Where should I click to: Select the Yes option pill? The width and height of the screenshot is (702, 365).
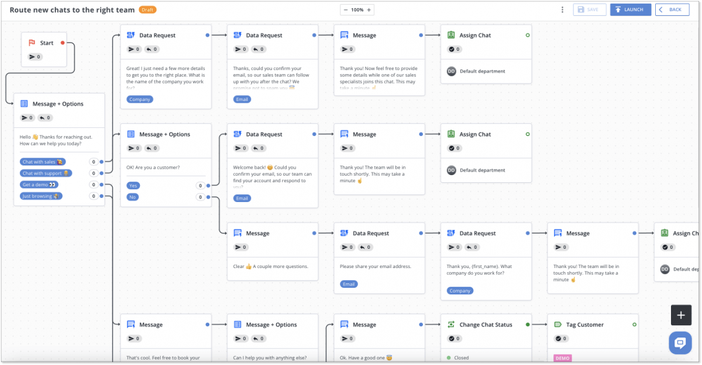133,185
